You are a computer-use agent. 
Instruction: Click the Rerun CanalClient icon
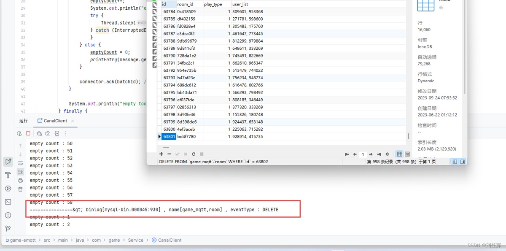19,133
